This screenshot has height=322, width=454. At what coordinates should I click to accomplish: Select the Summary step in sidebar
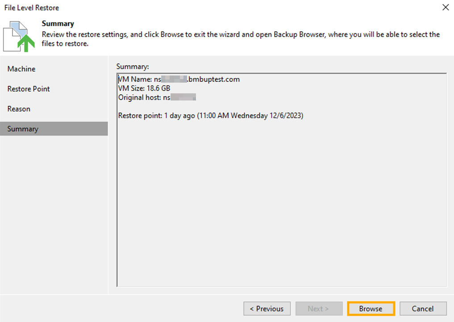point(23,129)
